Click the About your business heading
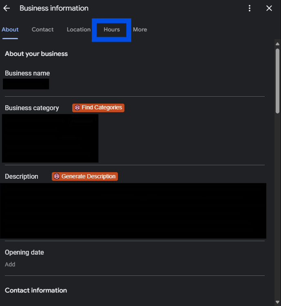 [x=36, y=54]
